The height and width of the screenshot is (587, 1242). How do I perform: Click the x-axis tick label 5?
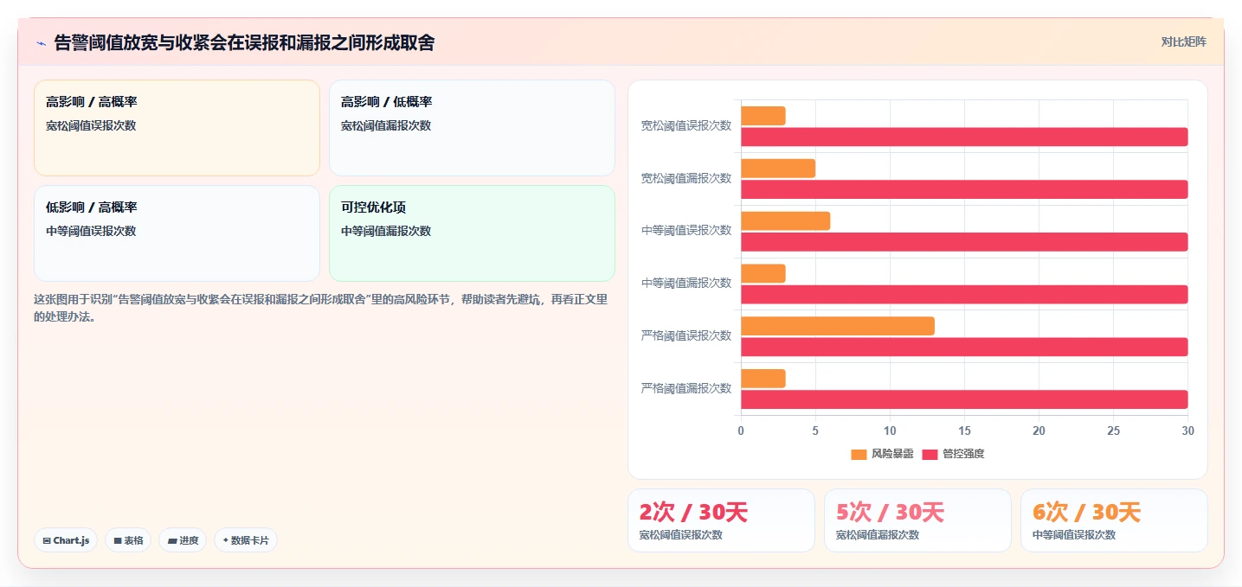tap(815, 431)
